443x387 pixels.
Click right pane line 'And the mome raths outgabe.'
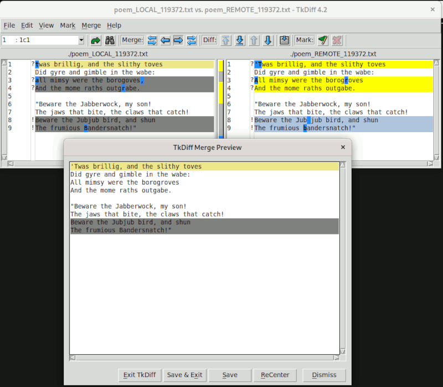pyautogui.click(x=343, y=88)
